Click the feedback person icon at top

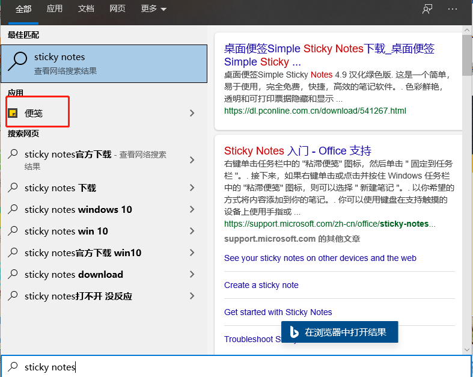point(427,8)
